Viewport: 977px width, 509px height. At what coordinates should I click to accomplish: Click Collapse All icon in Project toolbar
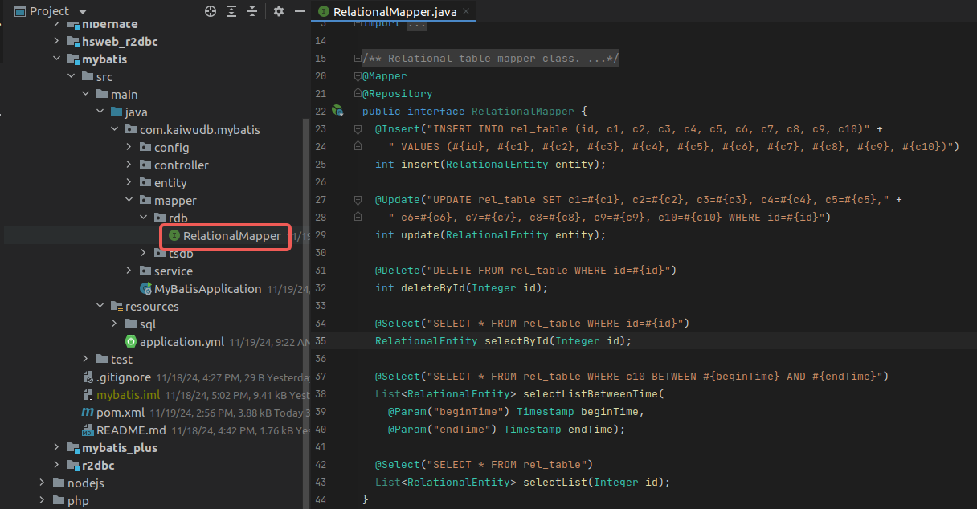pos(252,11)
